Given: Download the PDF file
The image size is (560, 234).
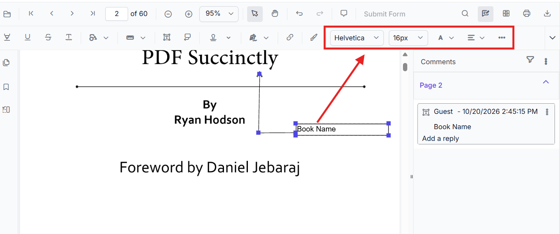Looking at the screenshot, I should 547,14.
